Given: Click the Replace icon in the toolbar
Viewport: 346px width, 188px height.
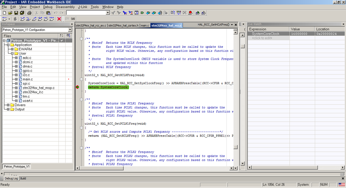Looking at the screenshot, I should tap(131, 13).
